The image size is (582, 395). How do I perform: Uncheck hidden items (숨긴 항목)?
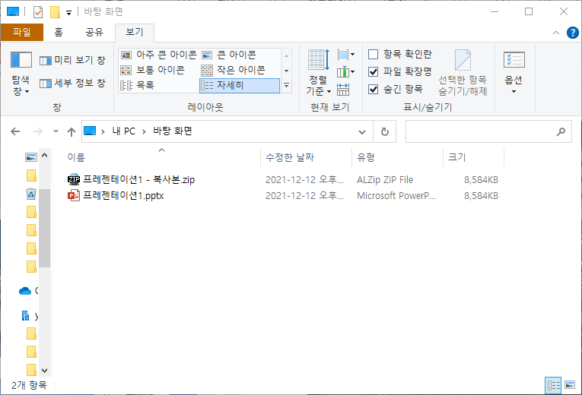click(x=373, y=90)
